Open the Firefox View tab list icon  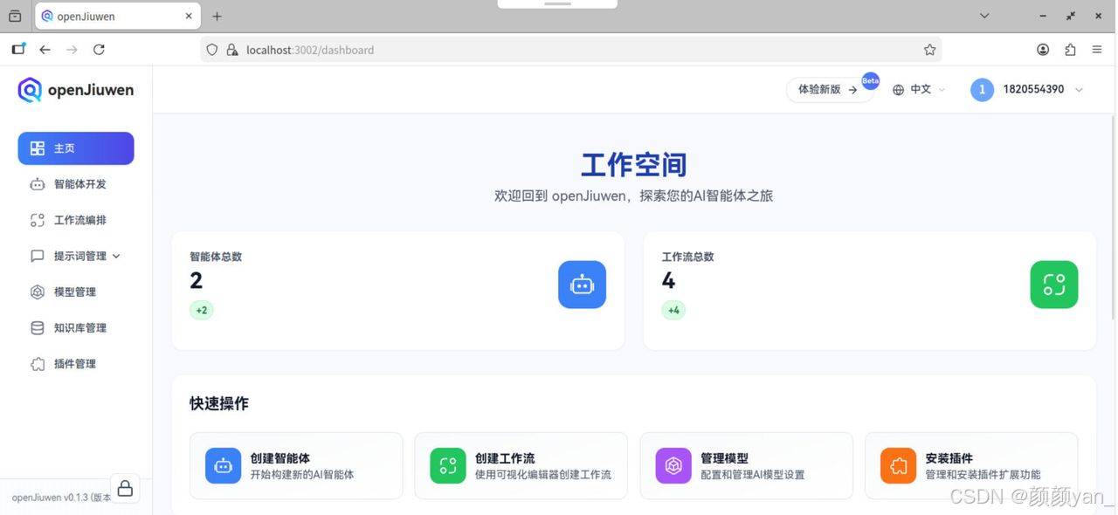15,16
